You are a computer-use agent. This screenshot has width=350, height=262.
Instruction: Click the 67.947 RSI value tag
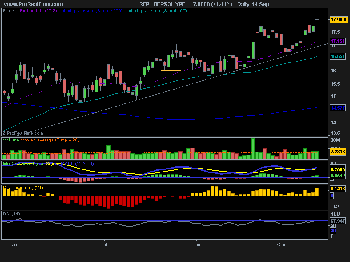click(x=338, y=221)
